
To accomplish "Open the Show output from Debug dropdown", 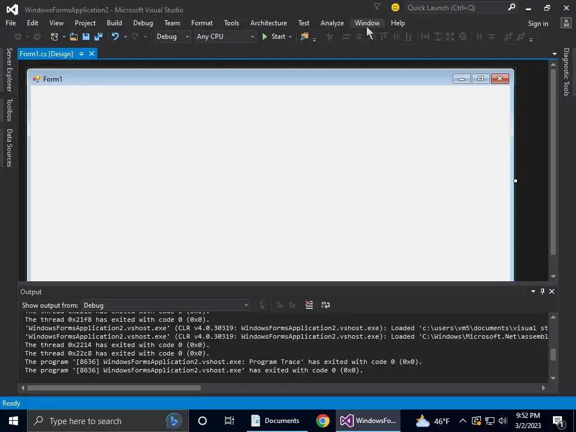I will 166,305.
